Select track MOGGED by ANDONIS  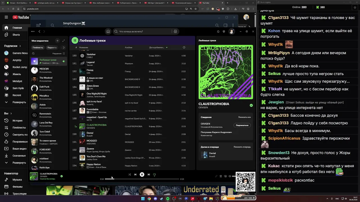pyautogui.click(x=132, y=142)
